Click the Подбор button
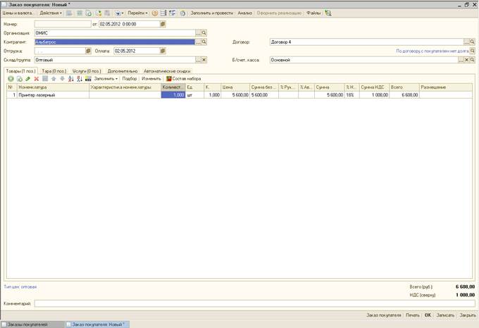Screen dimensions: 479x328 click(x=130, y=79)
